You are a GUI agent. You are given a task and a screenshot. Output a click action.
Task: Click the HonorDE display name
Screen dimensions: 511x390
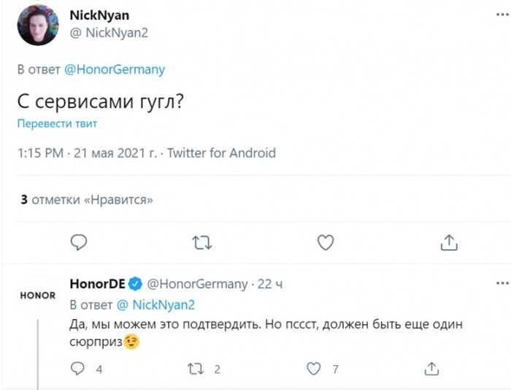(98, 284)
